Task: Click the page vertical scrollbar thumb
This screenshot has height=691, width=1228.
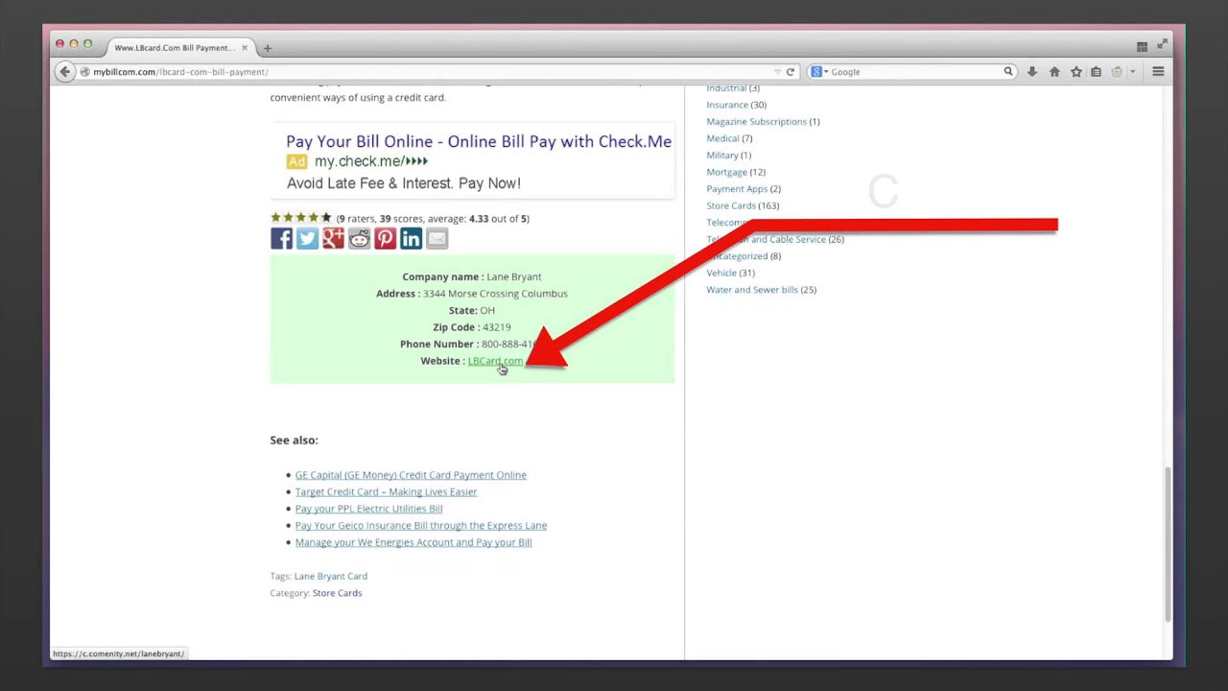Action: pyautogui.click(x=1168, y=543)
